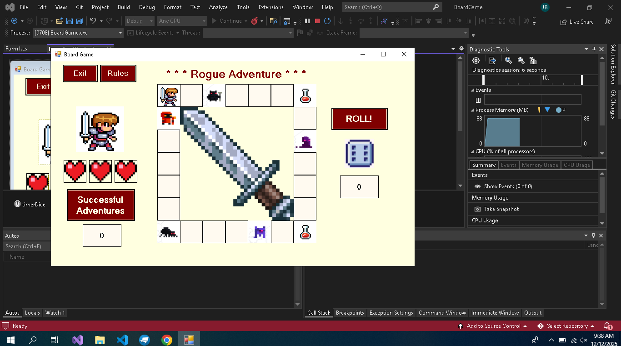Pause execution with the Break All icon
This screenshot has width=621, height=346.
tap(307, 21)
